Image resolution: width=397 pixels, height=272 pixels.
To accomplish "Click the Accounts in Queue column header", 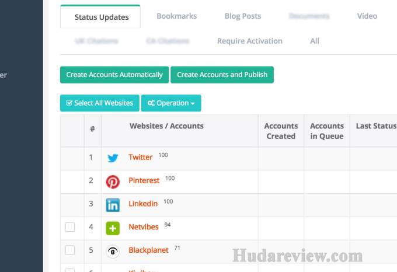I will (x=327, y=131).
